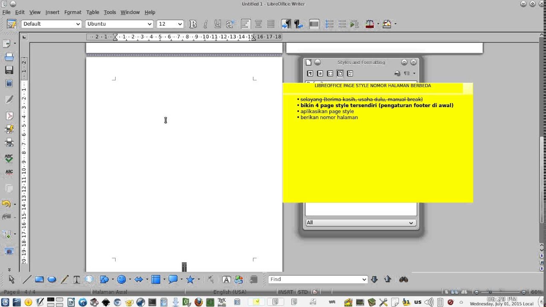This screenshot has width=546, height=307.
Task: Open the paragraph style Default dropdown
Action: [x=78, y=24]
